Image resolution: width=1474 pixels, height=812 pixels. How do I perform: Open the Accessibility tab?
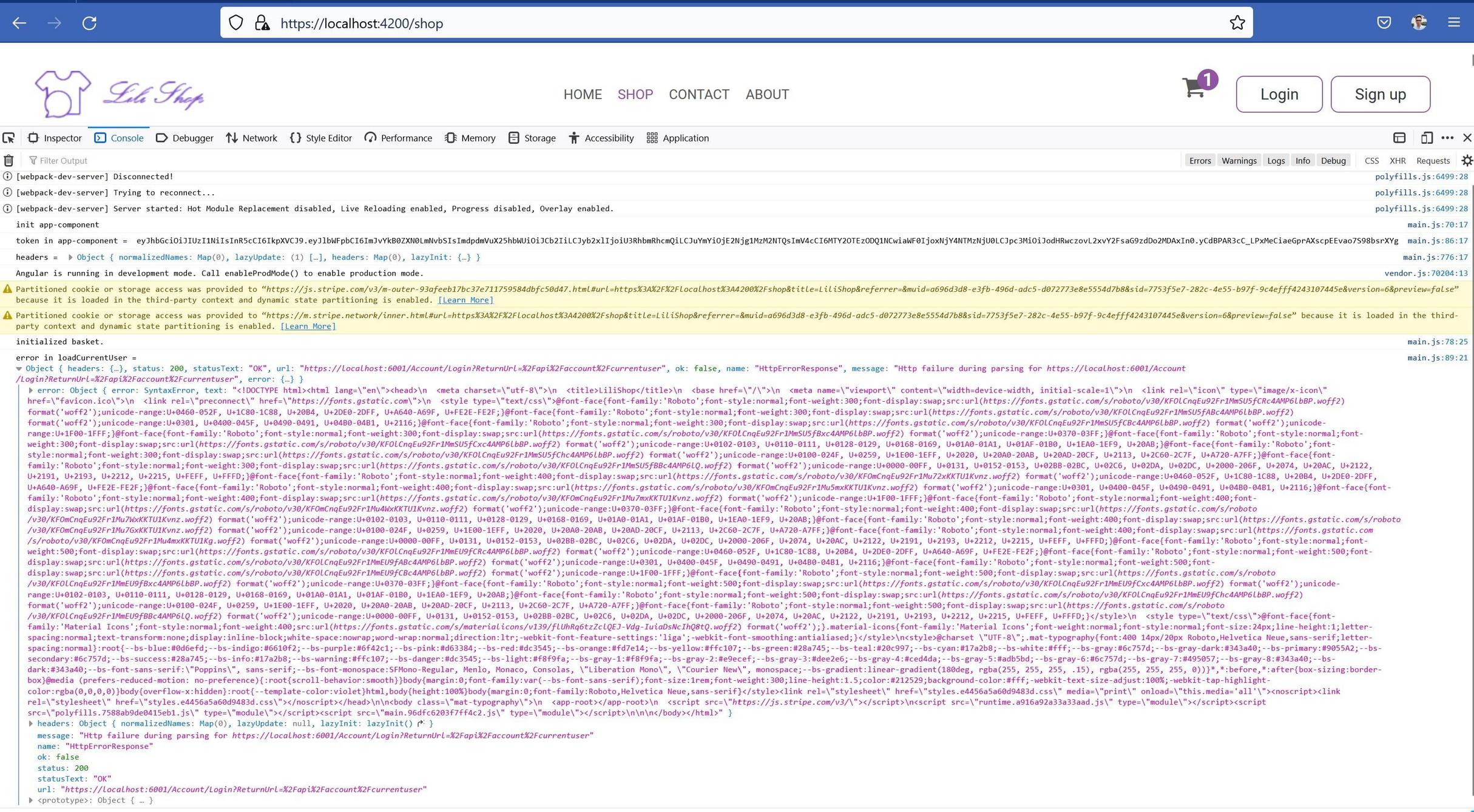point(601,138)
